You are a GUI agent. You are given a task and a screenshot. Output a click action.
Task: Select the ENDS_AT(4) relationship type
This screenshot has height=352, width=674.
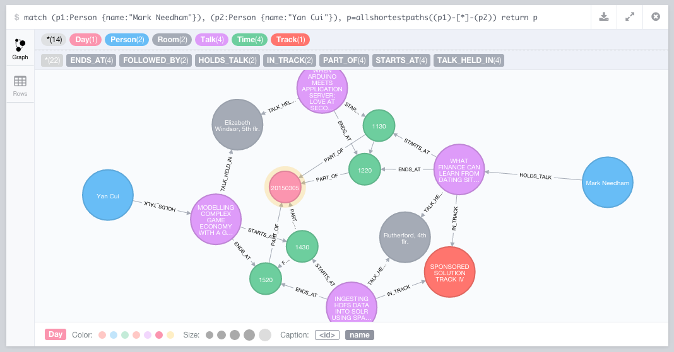[x=92, y=60]
